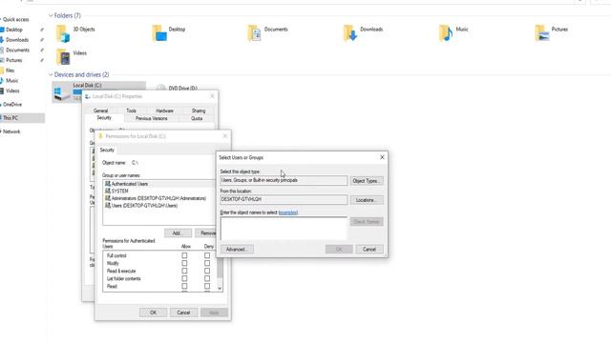Image resolution: width=611 pixels, height=343 pixels.
Task: Open files folder in sidebar
Action: [11, 71]
